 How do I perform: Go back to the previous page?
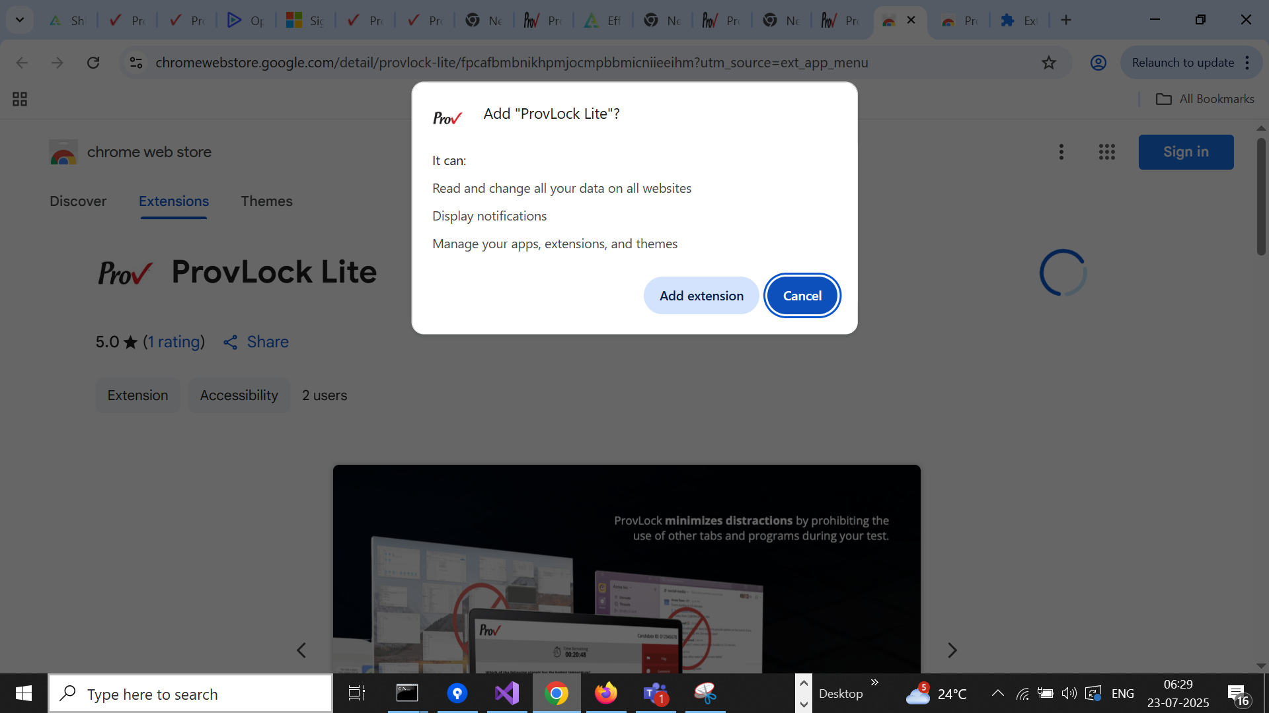pos(22,63)
